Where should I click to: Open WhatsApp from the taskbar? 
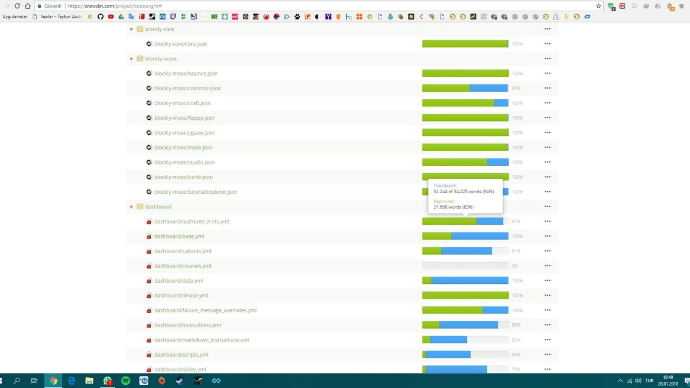coord(108,380)
